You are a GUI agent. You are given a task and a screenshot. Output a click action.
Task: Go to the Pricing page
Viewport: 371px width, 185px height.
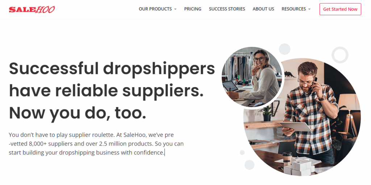click(193, 9)
